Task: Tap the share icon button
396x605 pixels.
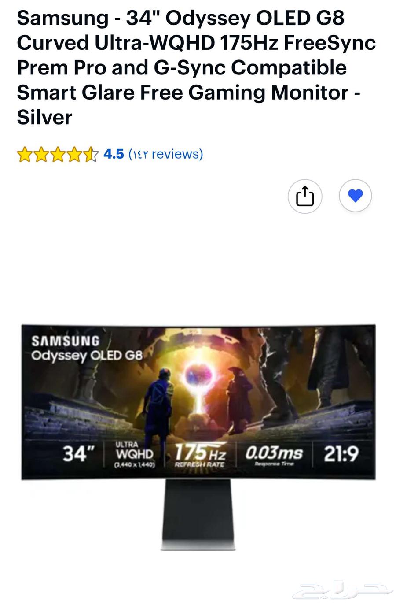Action: click(305, 196)
